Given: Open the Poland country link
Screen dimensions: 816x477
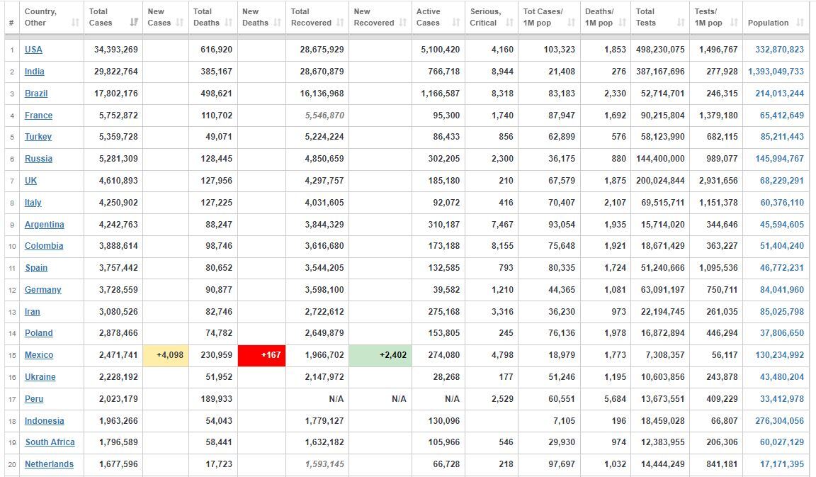Looking at the screenshot, I should coord(38,332).
